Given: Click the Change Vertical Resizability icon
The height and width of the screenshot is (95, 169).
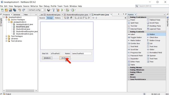Looking at the screenshot, I should click(x=96, y=18).
